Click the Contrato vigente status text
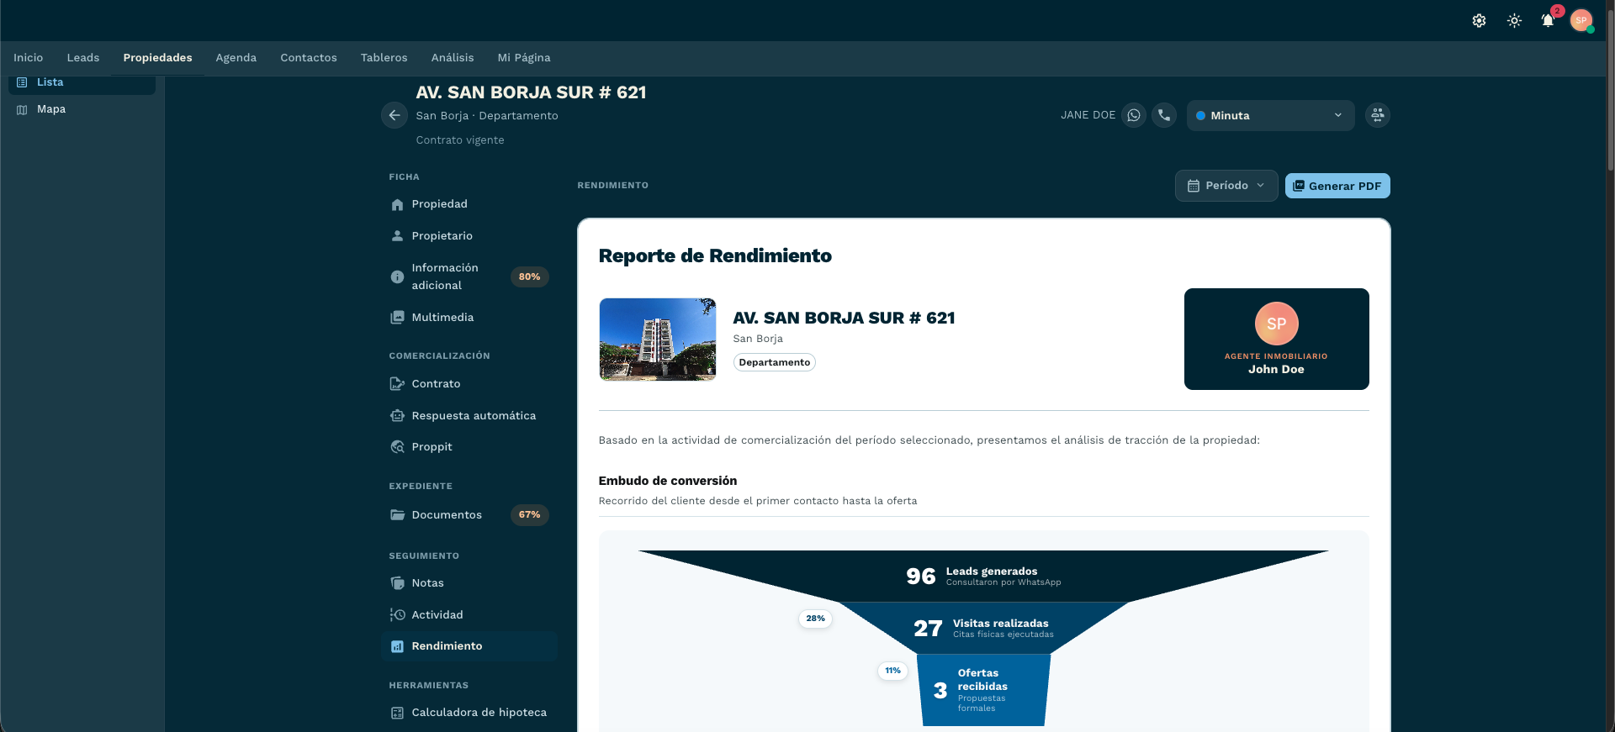 460,140
